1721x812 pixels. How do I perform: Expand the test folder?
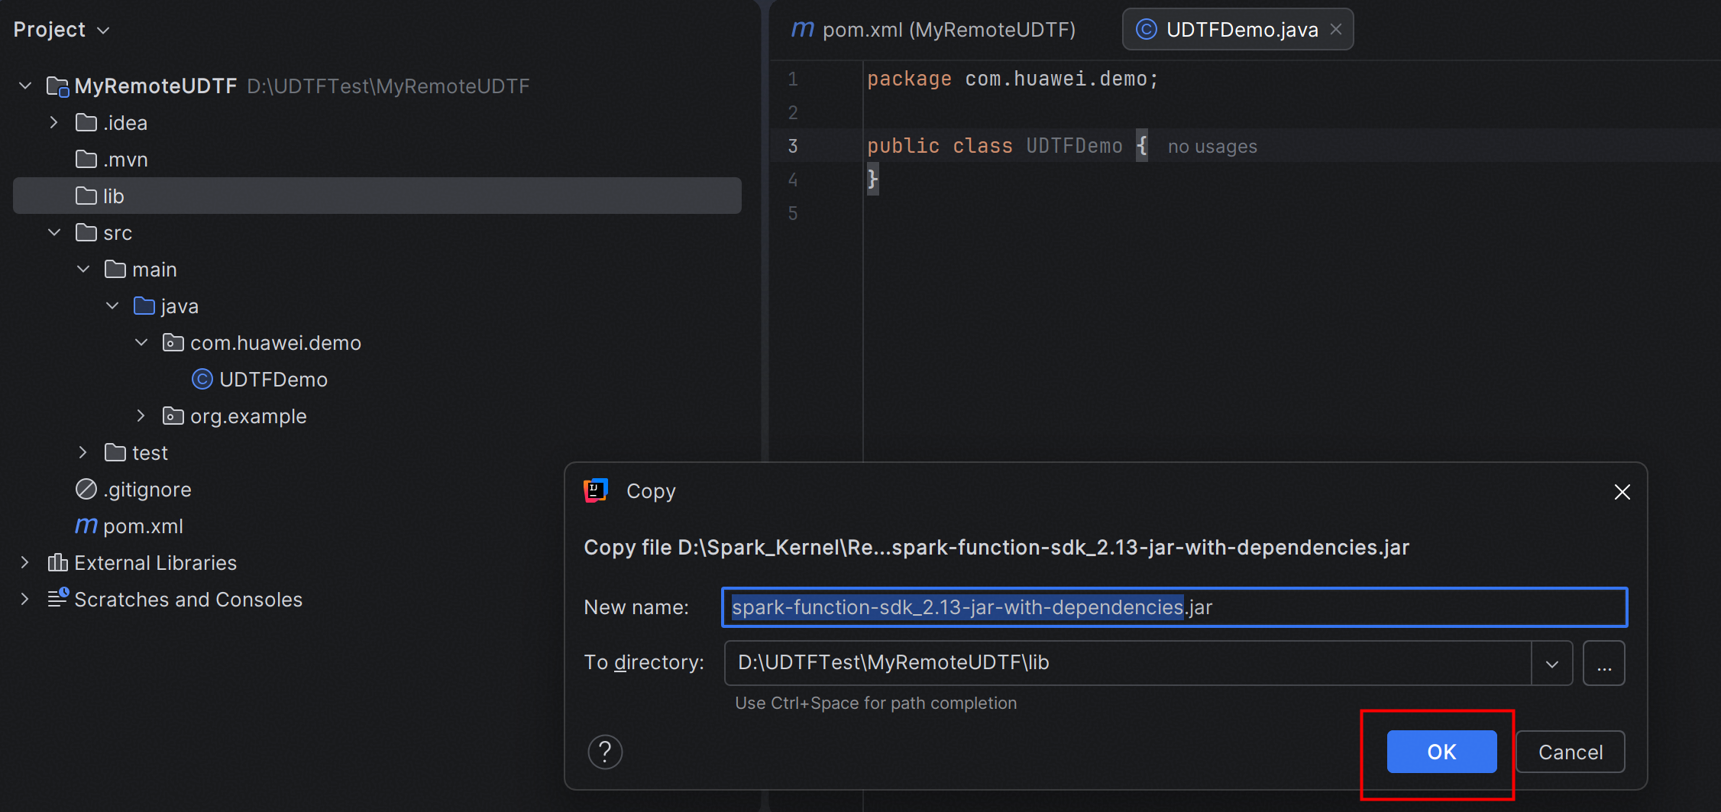(83, 452)
